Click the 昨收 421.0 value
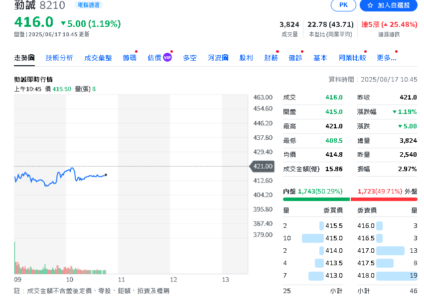 click(x=408, y=98)
